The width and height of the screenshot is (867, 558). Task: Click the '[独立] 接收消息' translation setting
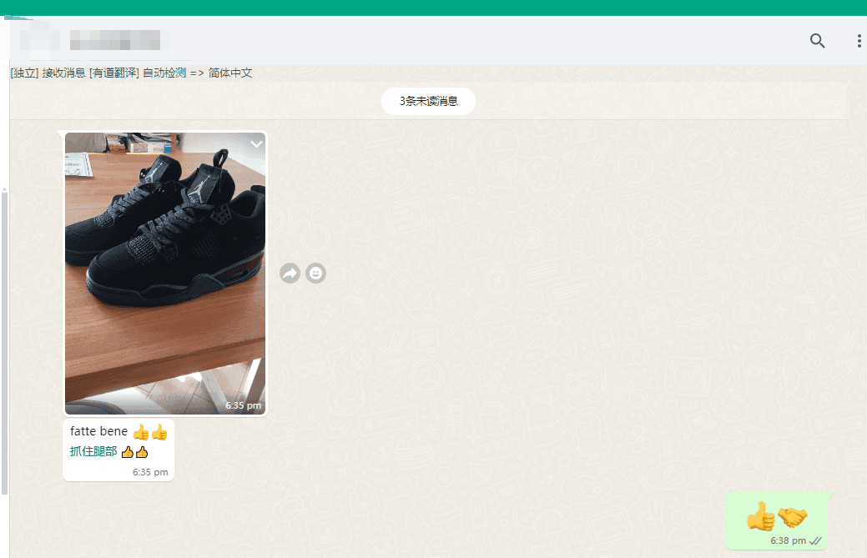pos(48,73)
